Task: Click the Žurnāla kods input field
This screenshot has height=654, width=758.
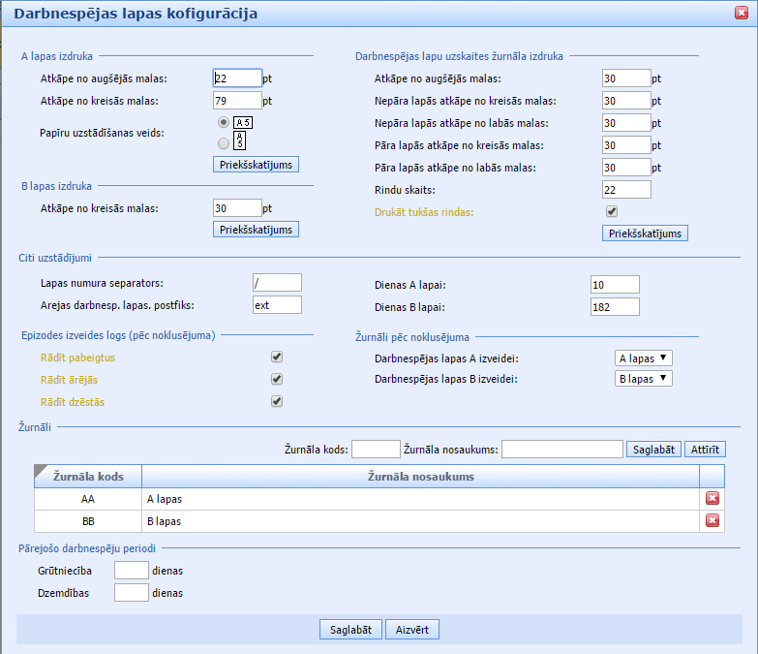Action: click(376, 449)
